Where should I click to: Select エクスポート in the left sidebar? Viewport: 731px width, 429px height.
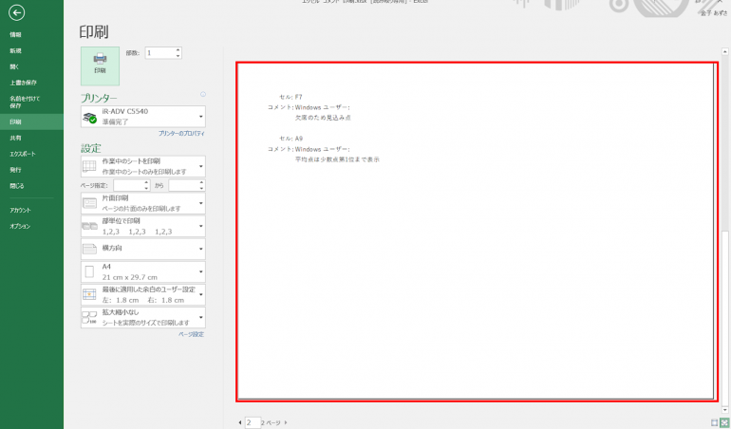23,154
